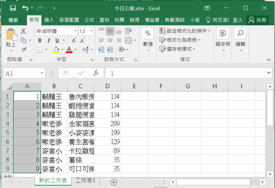
Task: Click the format painter brush icon
Action: pyautogui.click(x=24, y=50)
